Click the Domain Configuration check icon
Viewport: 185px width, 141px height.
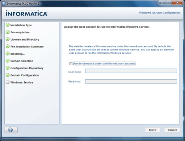coord(8,75)
